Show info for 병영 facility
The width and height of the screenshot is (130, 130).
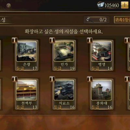click(90, 40)
